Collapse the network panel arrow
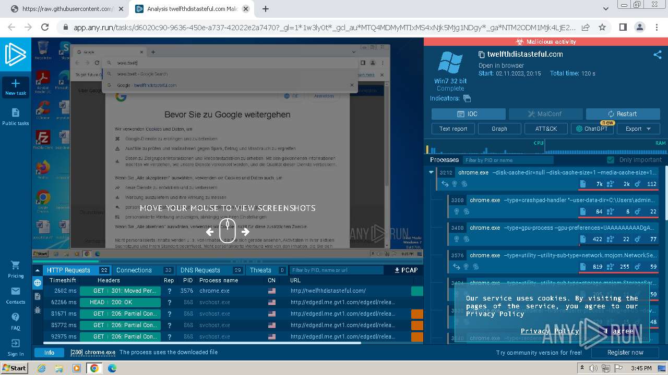668x375 pixels. 38,270
